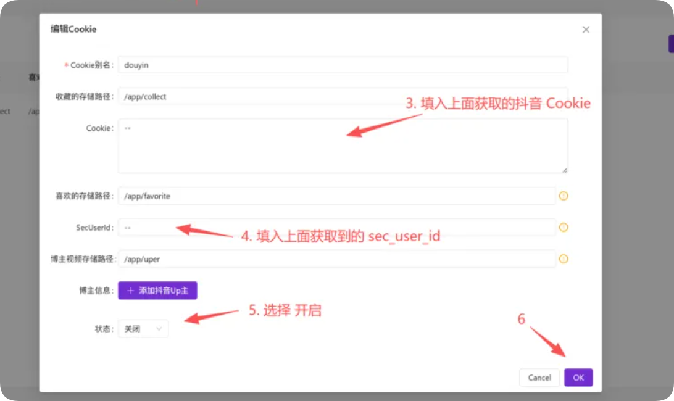
Task: Click the purple button behind the dialog overlay
Action: tap(670, 44)
